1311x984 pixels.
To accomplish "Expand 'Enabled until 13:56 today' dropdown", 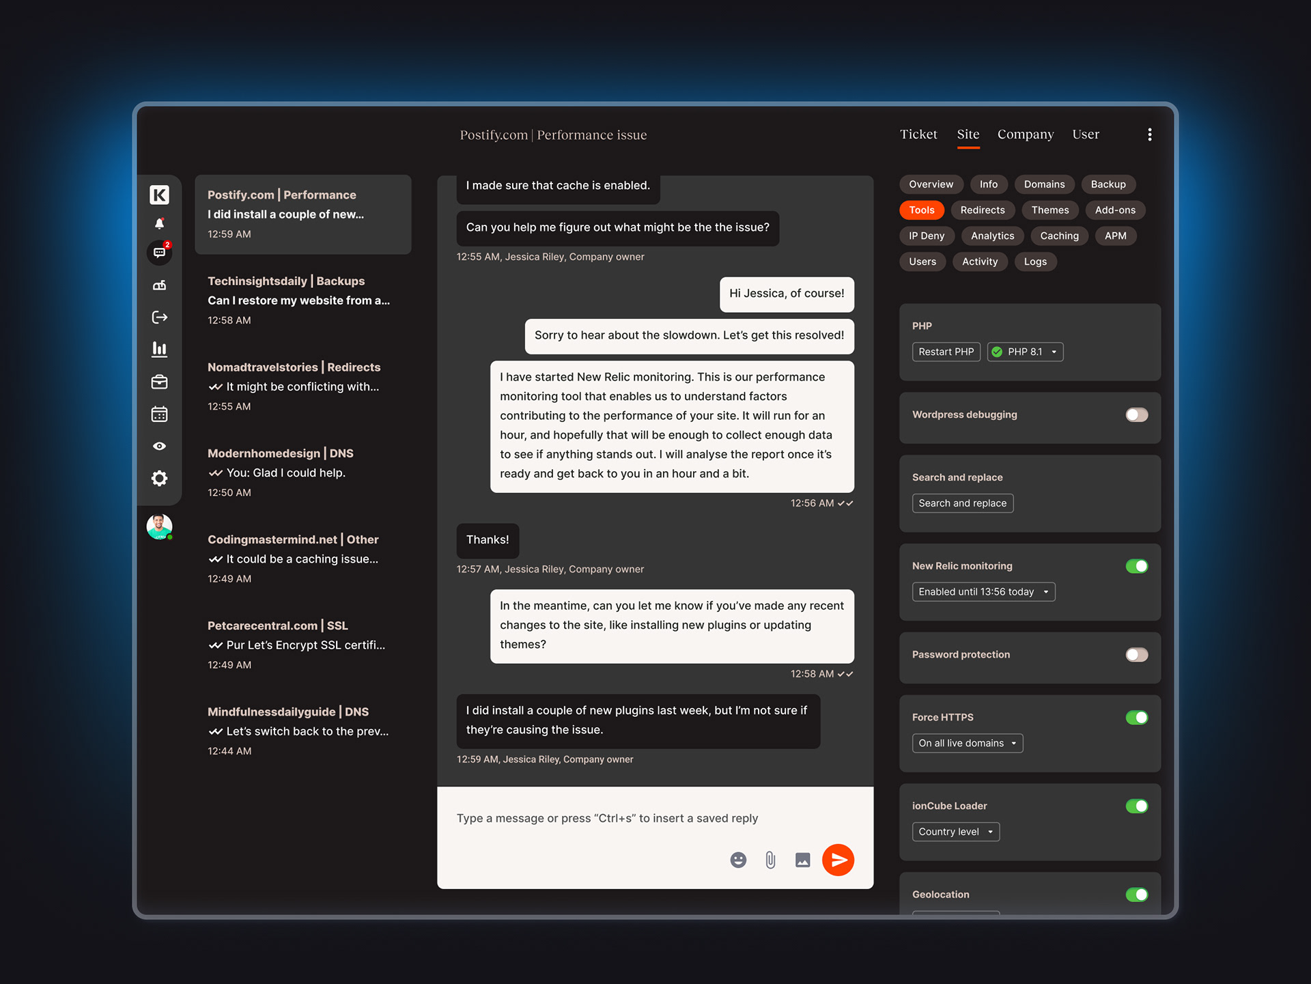I will tap(983, 591).
